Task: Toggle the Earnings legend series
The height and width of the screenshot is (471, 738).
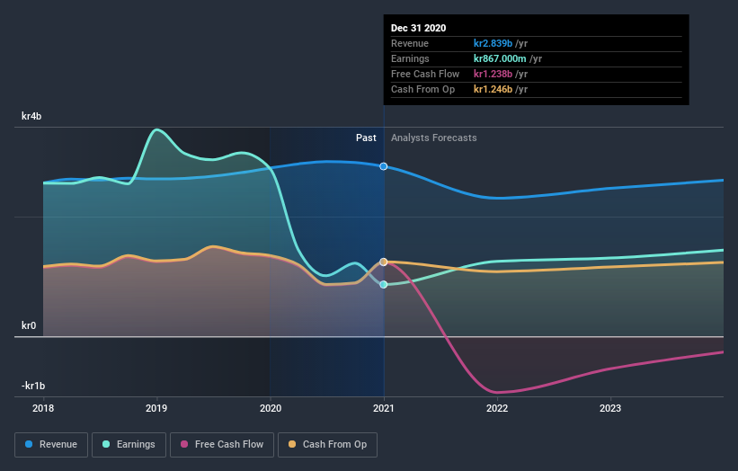Action: [x=129, y=445]
